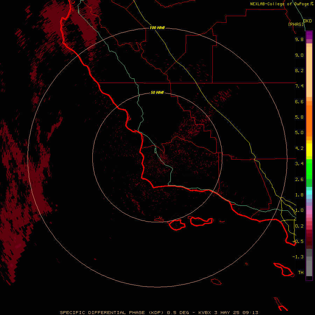Click the 8.2 scale value

pyautogui.click(x=299, y=70)
